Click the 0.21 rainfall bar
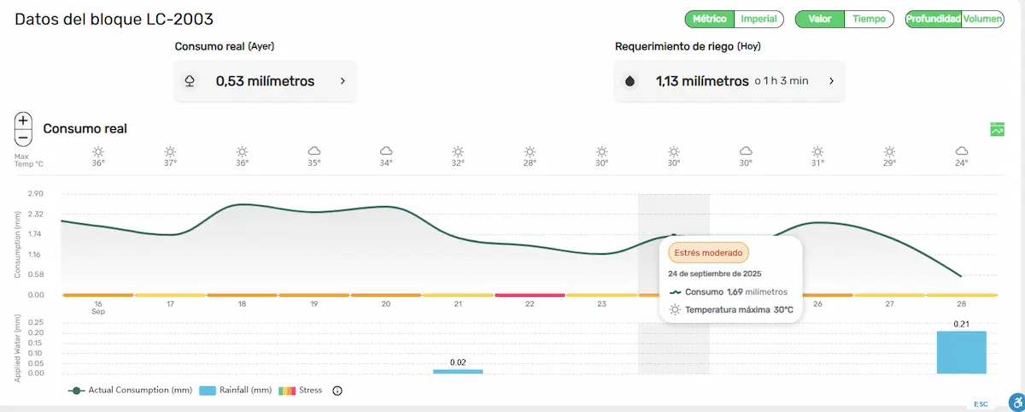 tap(961, 352)
